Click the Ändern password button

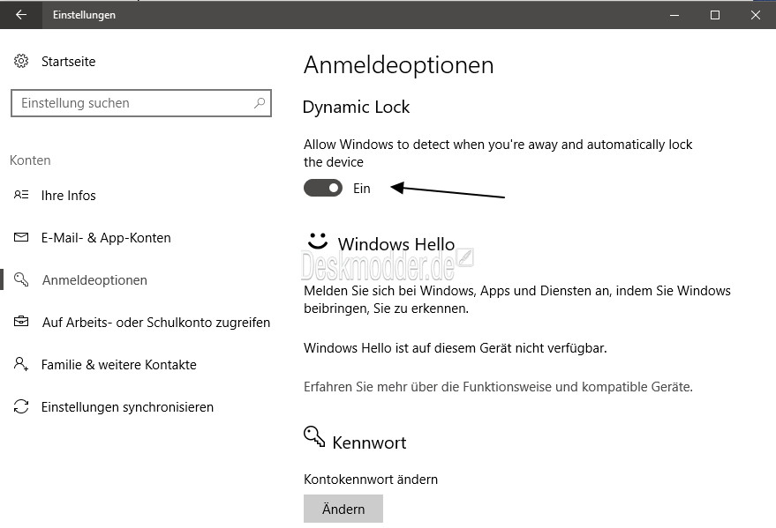click(343, 509)
